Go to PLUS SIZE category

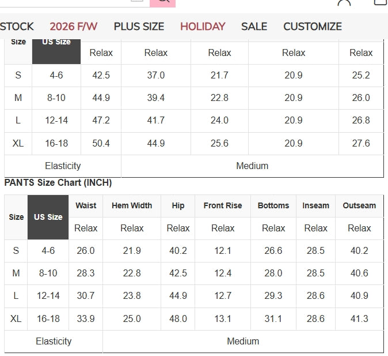click(x=139, y=27)
